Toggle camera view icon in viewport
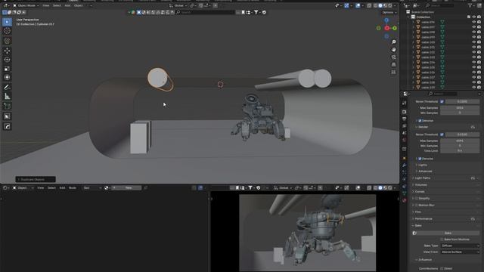Viewport: 484px width, 272px height. click(x=393, y=57)
